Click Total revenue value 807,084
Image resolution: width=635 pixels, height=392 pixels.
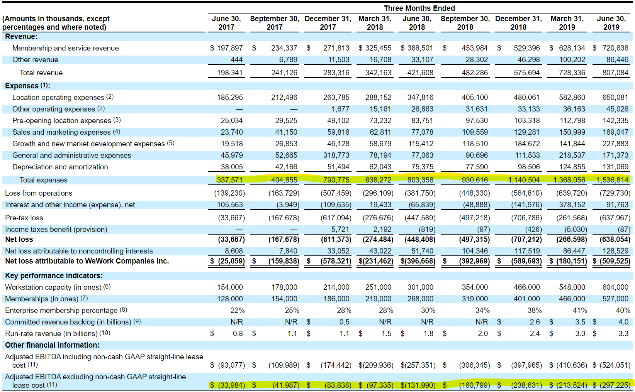(615, 73)
